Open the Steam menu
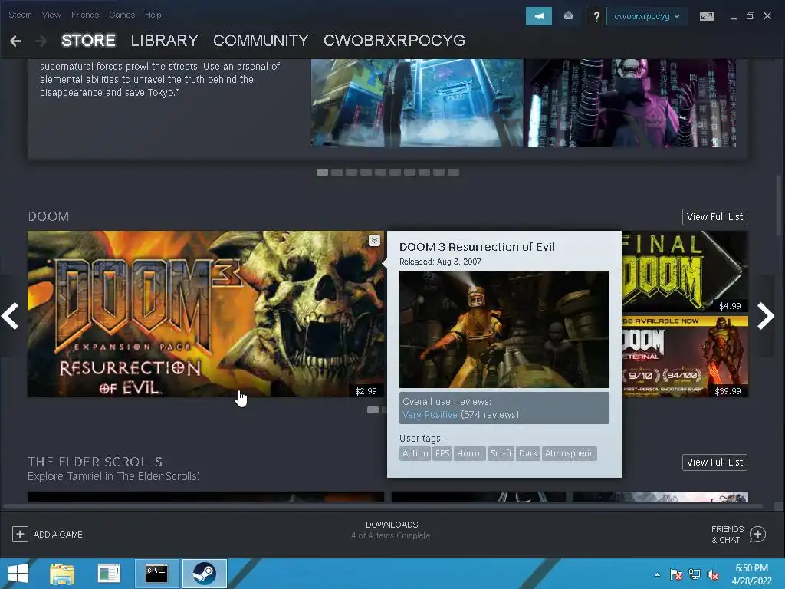 coord(20,15)
